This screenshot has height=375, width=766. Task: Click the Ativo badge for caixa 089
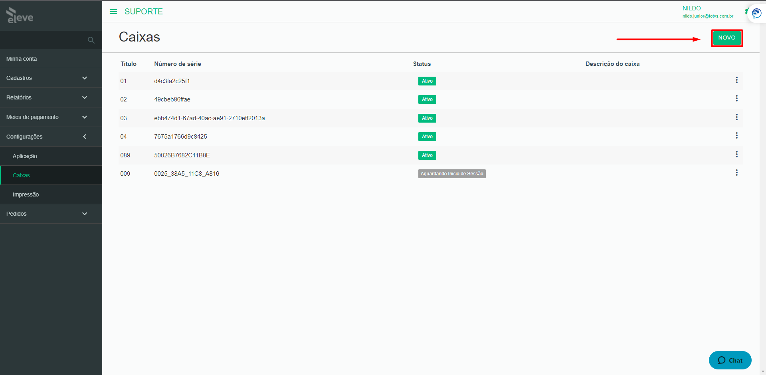[x=427, y=155]
